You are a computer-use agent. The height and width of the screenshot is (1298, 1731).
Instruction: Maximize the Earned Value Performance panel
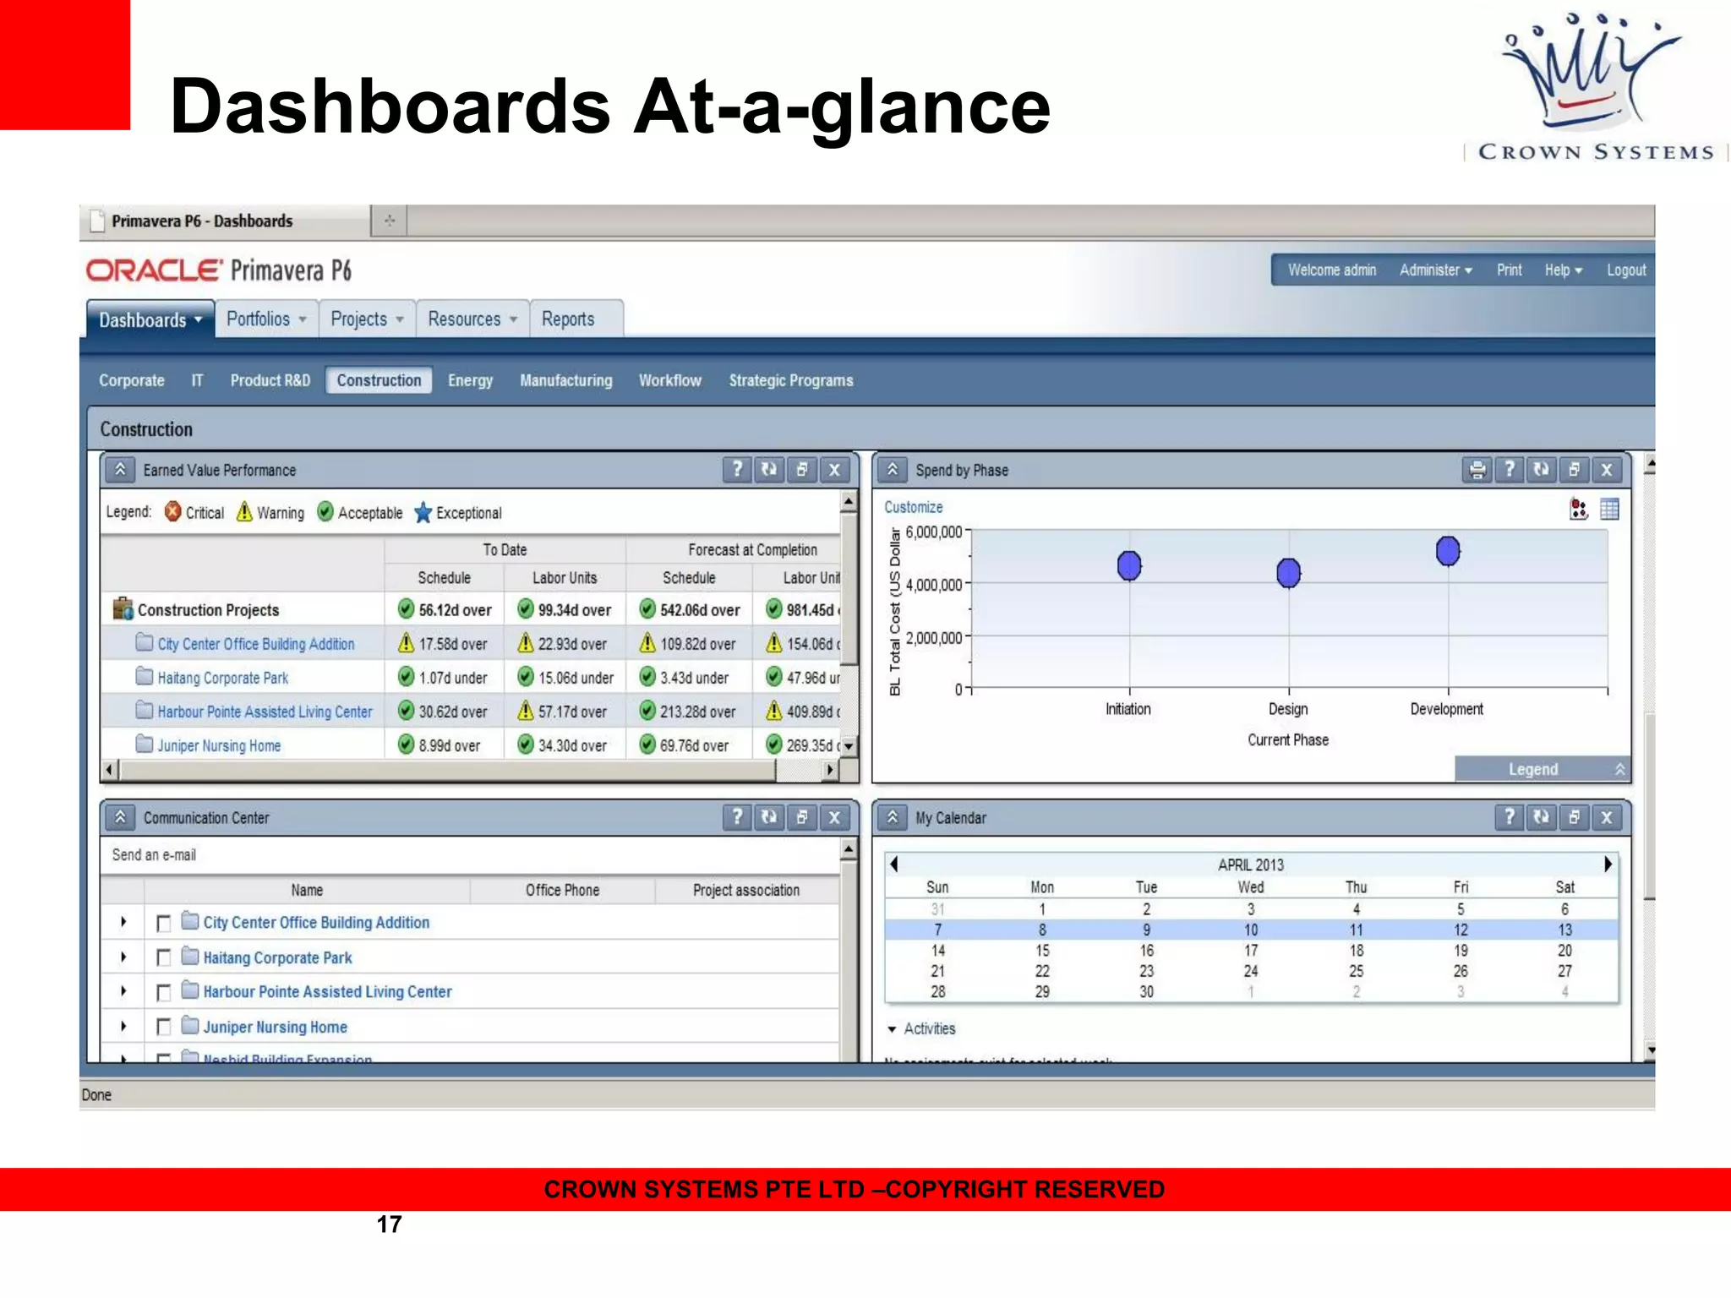tap(801, 469)
